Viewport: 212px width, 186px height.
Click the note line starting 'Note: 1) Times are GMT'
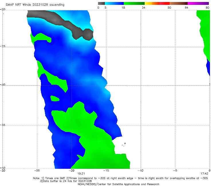120,178
